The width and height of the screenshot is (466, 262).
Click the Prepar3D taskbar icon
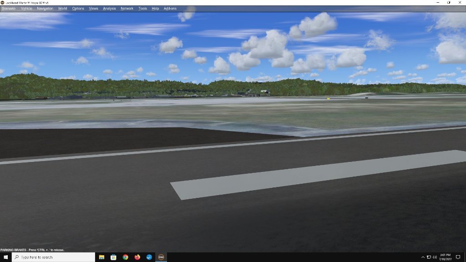tap(161, 257)
